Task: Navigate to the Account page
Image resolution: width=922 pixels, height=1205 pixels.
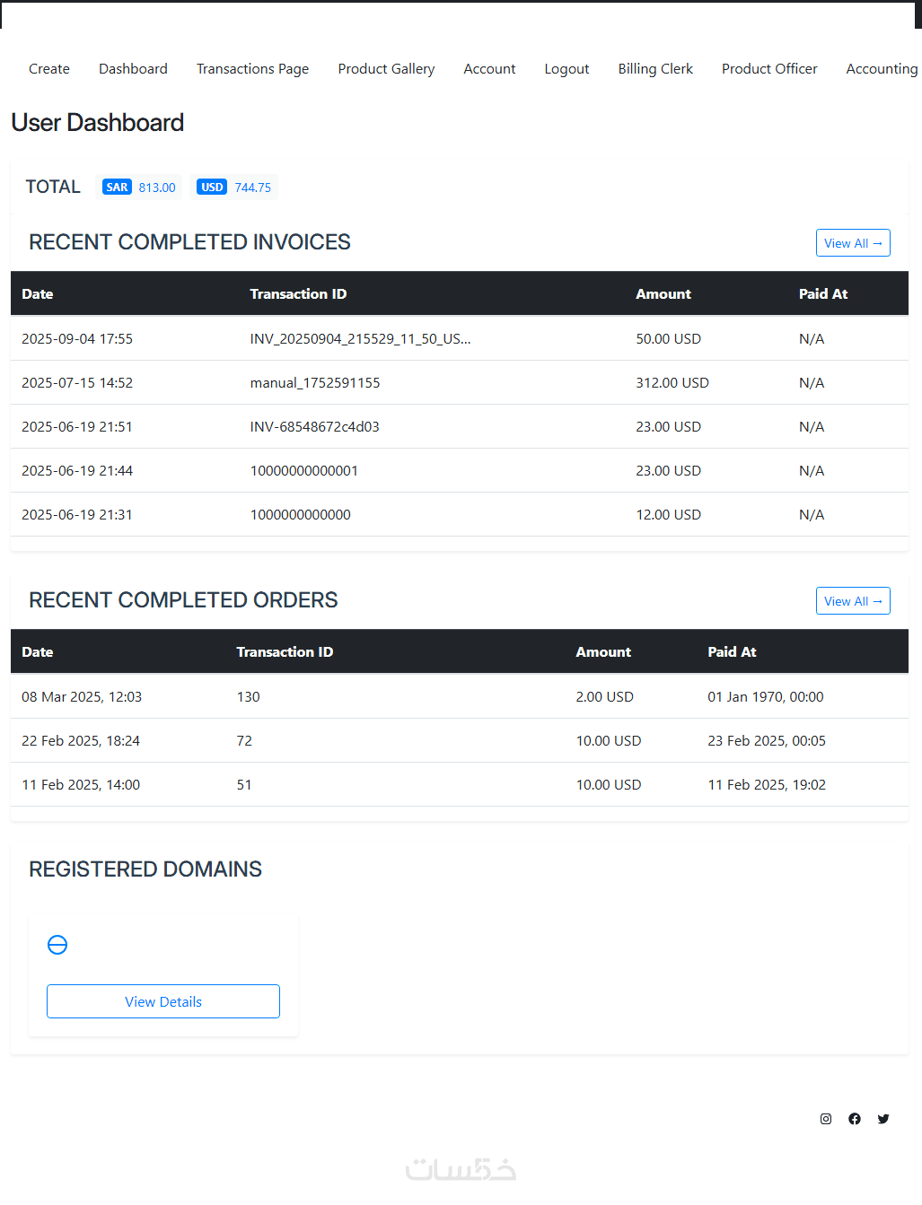Action: 489,69
